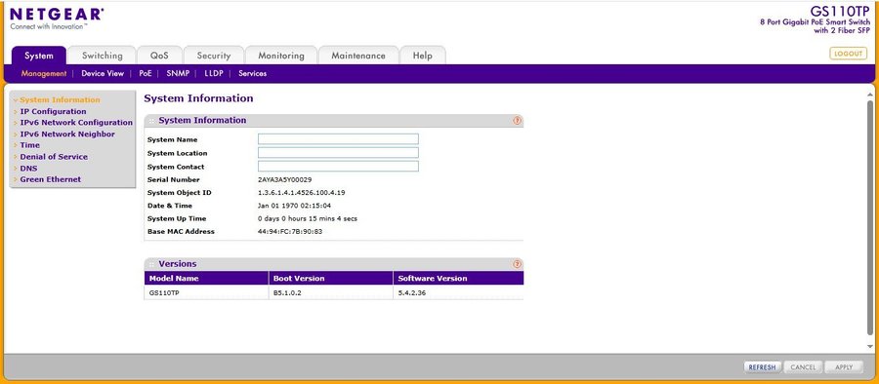Open the Security tab
Image resolution: width=879 pixels, height=384 pixels.
point(214,56)
